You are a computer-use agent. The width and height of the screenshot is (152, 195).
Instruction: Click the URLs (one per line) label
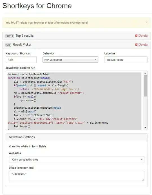22,168
